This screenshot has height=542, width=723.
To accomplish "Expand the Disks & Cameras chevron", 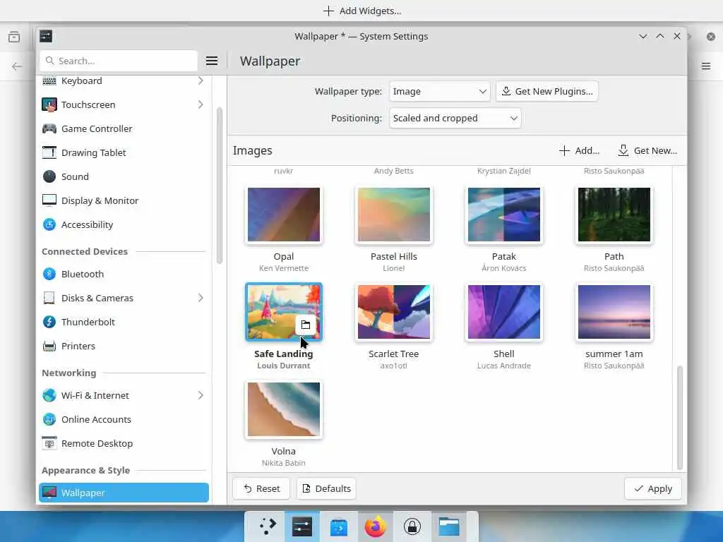I will (x=201, y=298).
